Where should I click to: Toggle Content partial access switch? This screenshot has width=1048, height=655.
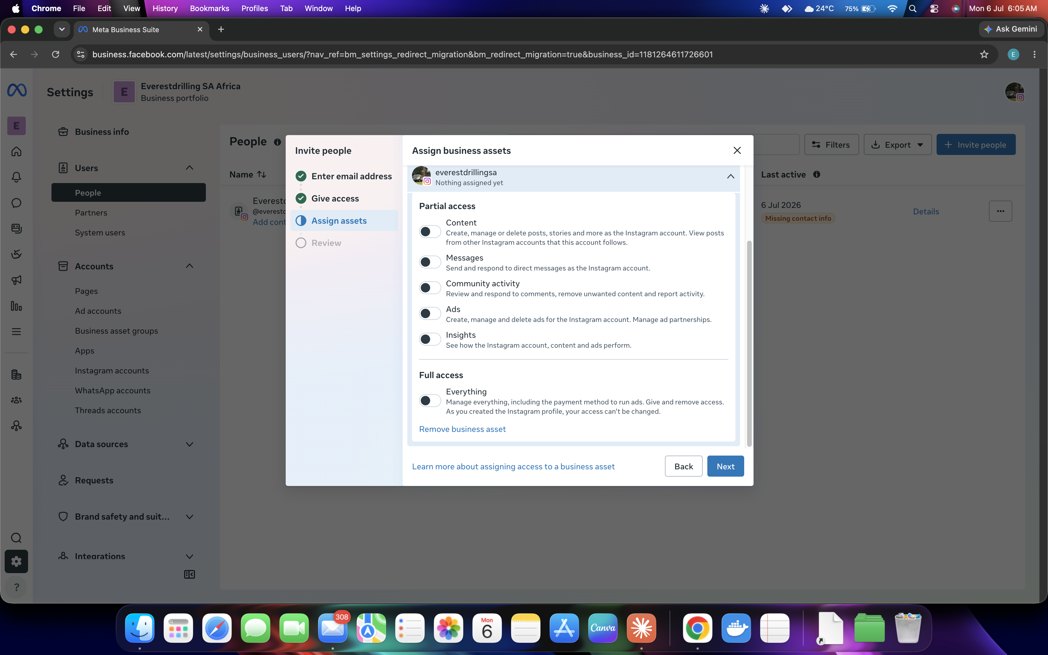[x=430, y=232]
